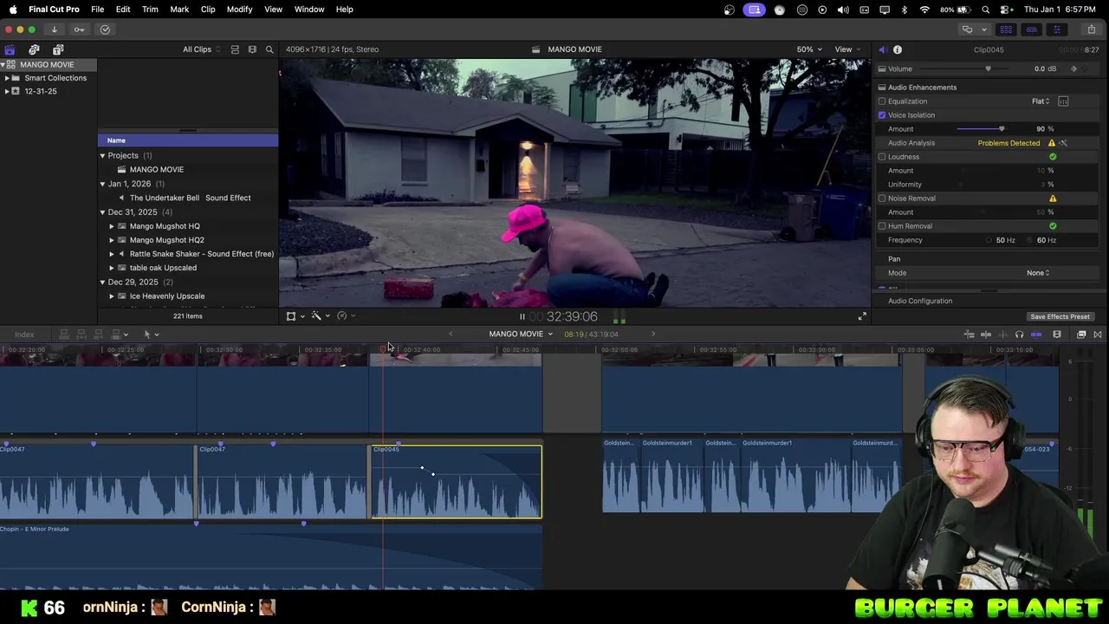Enable the Loudness checkbox
The image size is (1109, 624).
click(882, 157)
